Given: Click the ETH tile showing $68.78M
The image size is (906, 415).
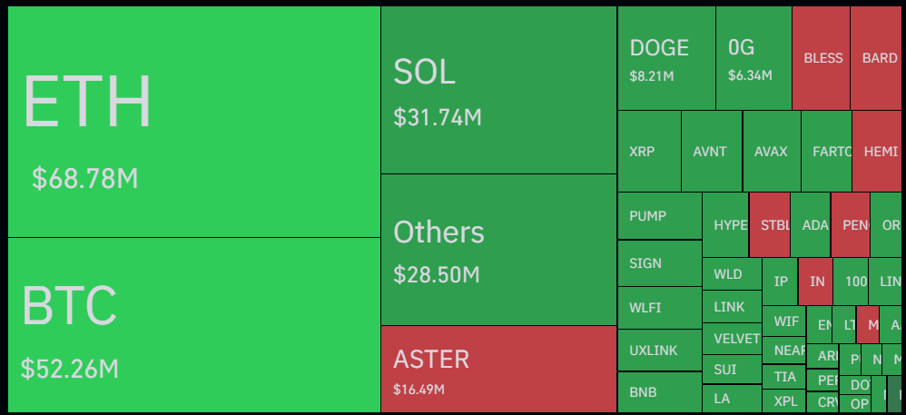Looking at the screenshot, I should coord(193,122).
